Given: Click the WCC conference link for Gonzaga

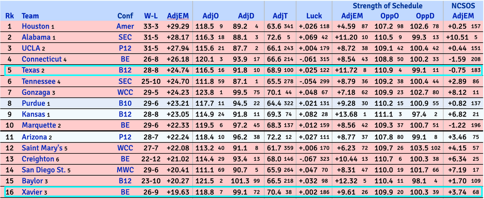Looking at the screenshot, I should pos(125,92).
